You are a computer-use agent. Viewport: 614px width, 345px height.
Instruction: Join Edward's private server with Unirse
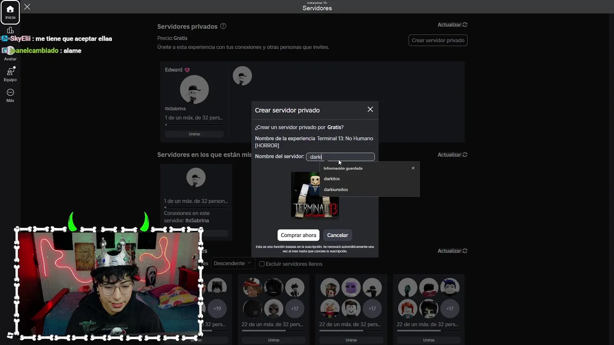pos(194,134)
